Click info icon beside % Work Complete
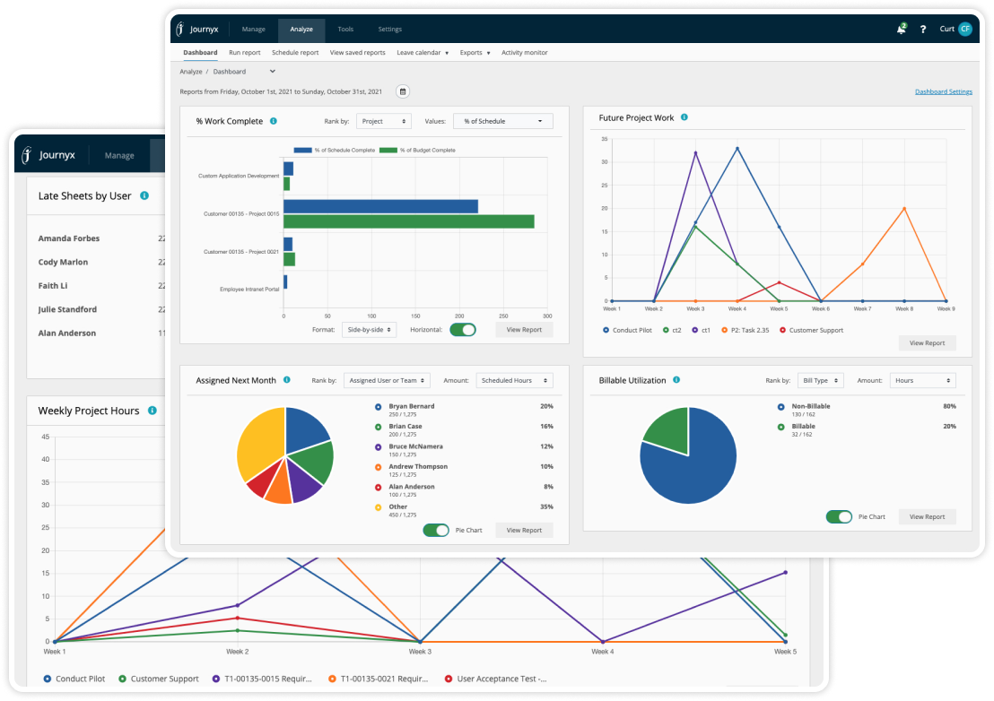This screenshot has width=994, height=701. pyautogui.click(x=274, y=121)
